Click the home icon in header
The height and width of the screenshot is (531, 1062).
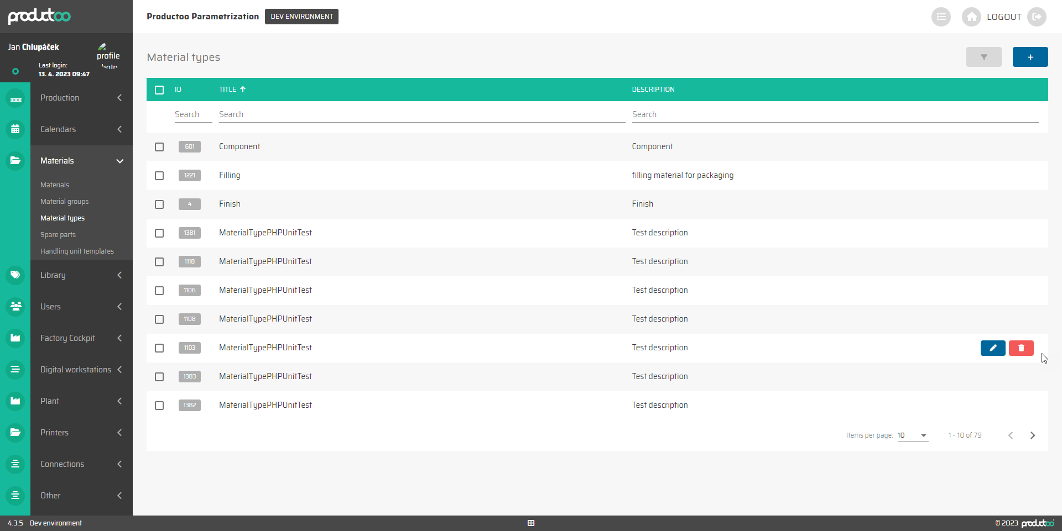pos(971,17)
